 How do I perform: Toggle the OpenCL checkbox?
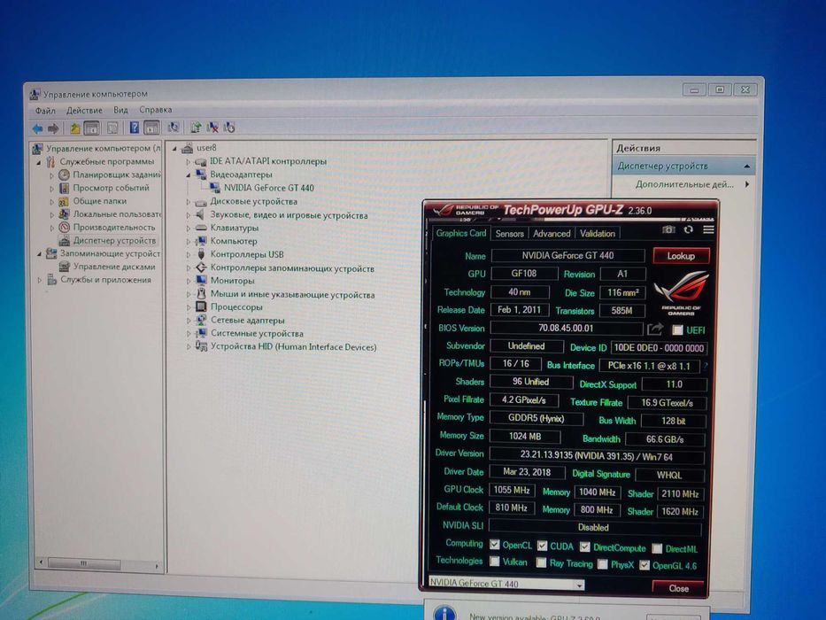(x=494, y=545)
